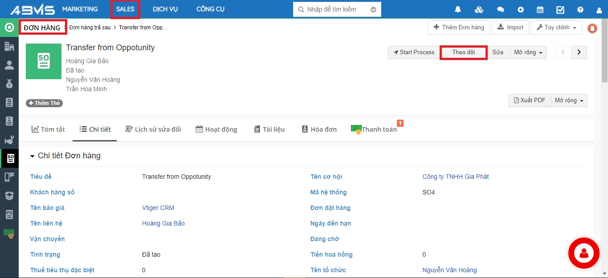Open the Công ty TNHH Gia Phát link

tap(455, 177)
